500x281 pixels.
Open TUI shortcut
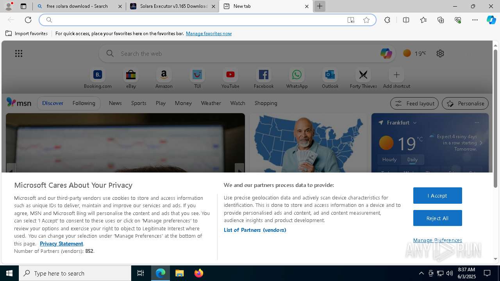pos(197,78)
